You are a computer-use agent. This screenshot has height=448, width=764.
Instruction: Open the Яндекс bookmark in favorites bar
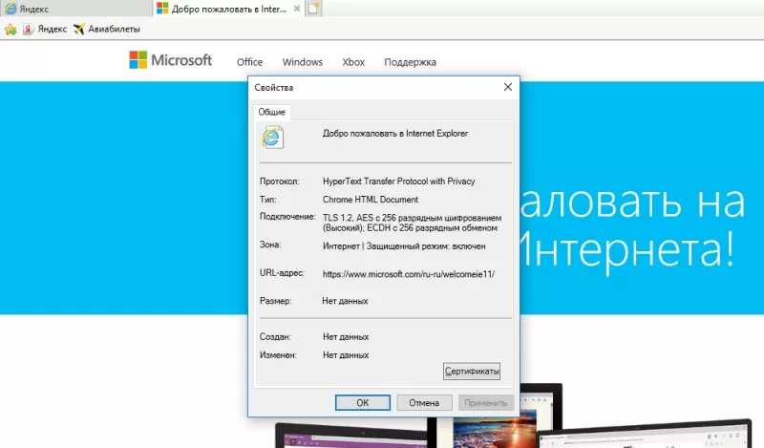[45, 30]
